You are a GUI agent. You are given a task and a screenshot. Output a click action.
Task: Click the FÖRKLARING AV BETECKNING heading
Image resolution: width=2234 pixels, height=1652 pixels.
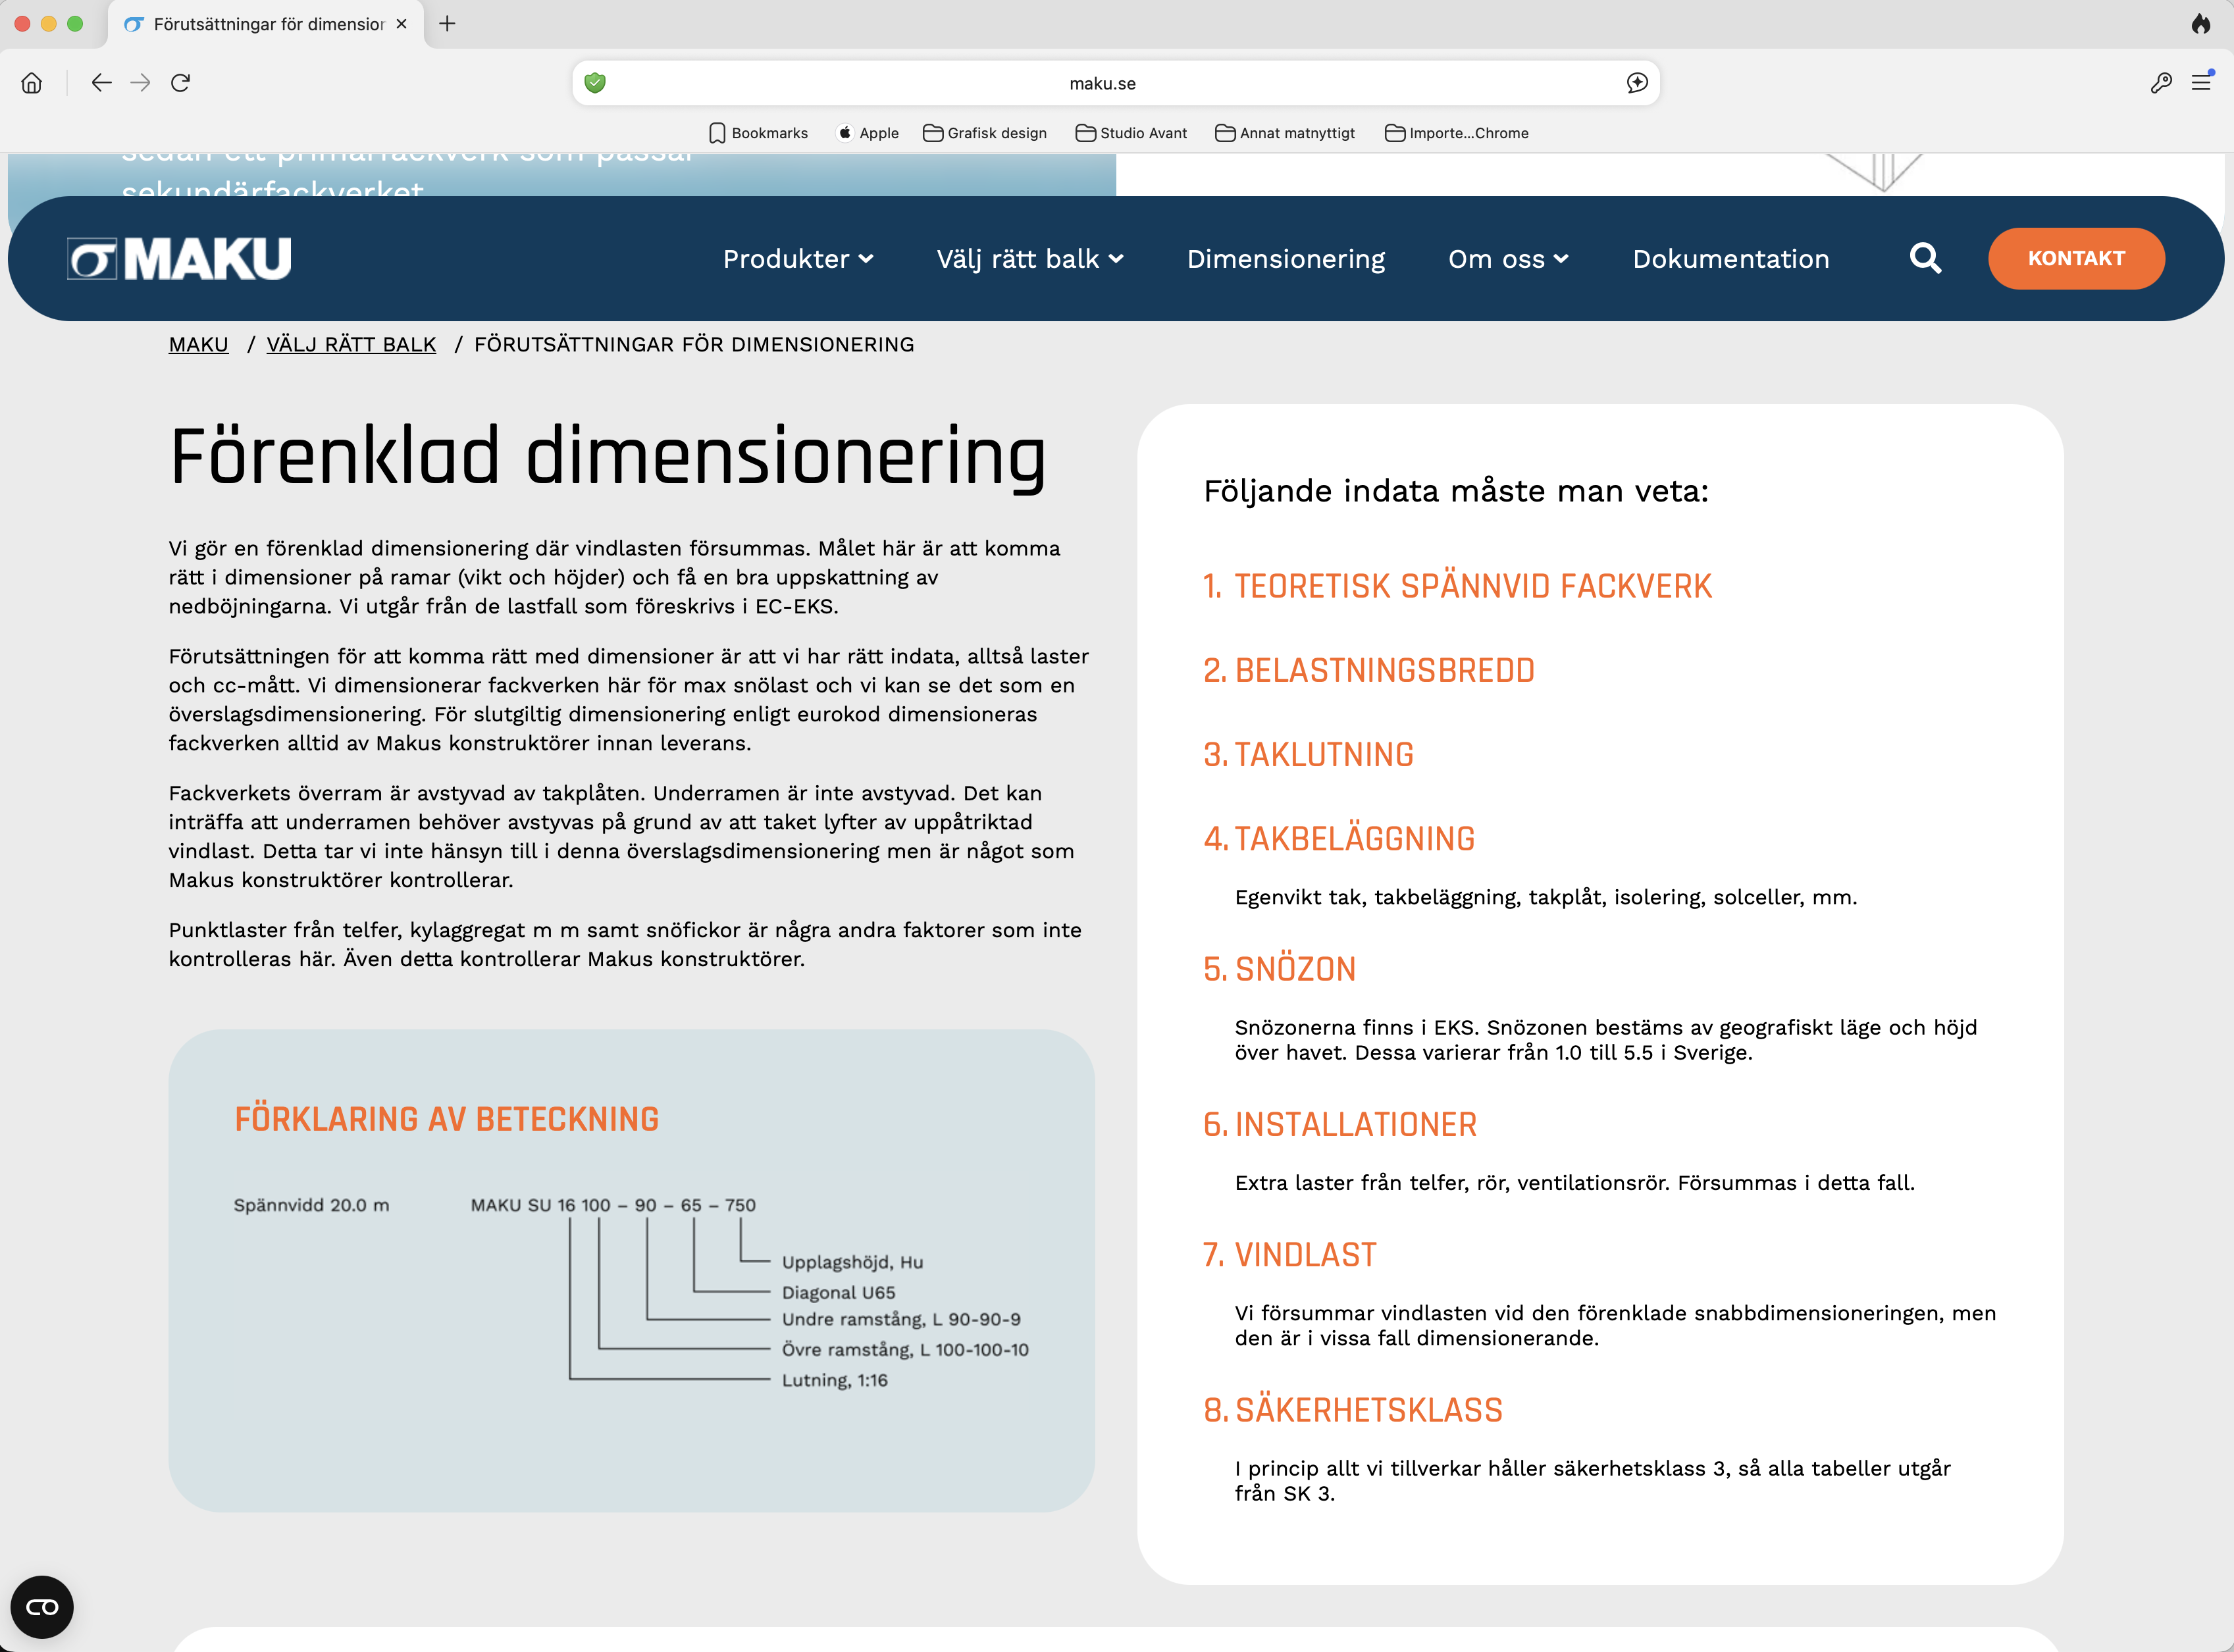[447, 1119]
